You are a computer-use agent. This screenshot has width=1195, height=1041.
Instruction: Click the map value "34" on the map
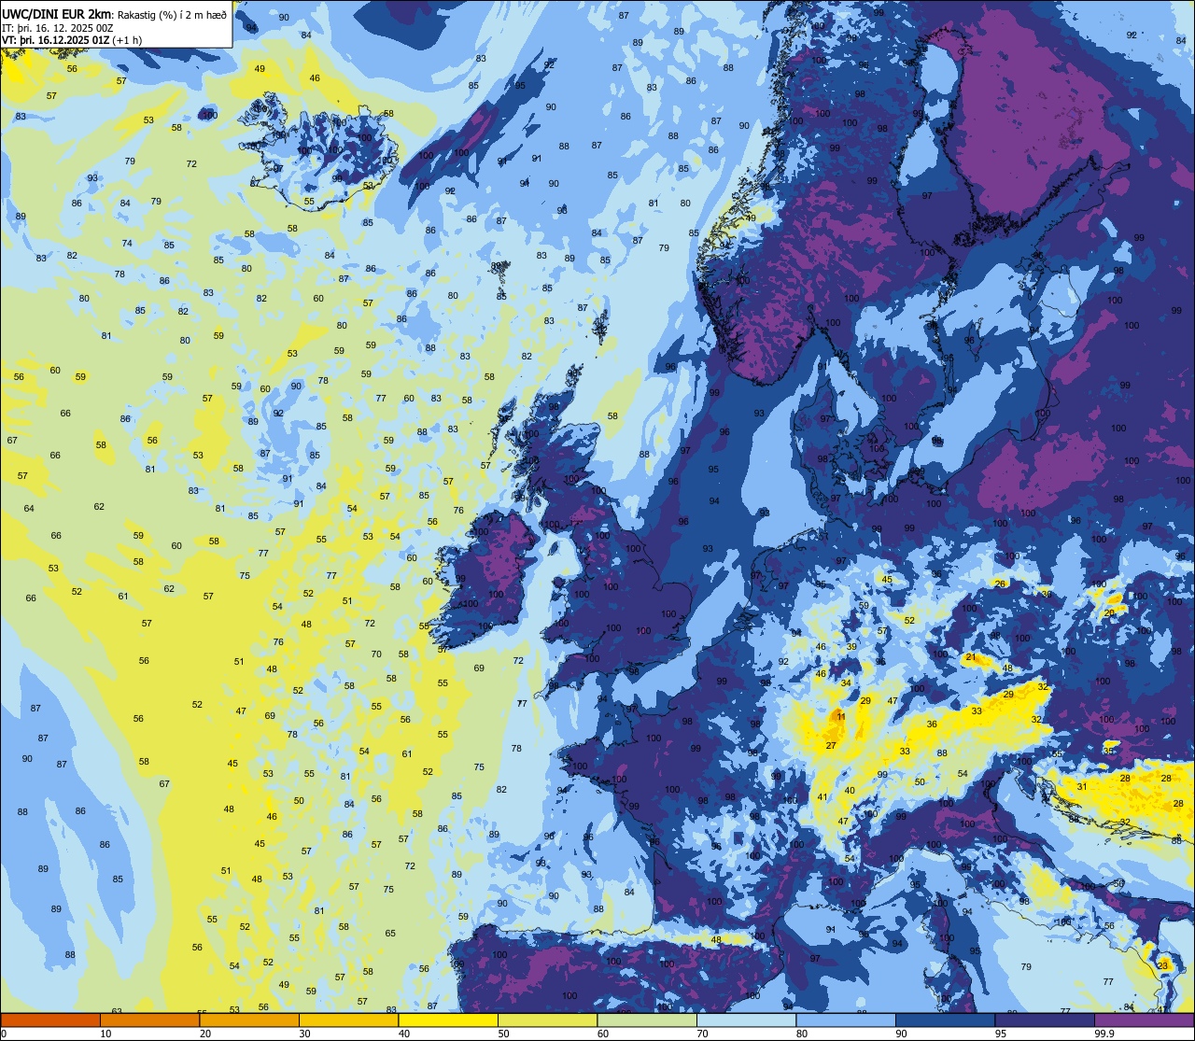(845, 682)
